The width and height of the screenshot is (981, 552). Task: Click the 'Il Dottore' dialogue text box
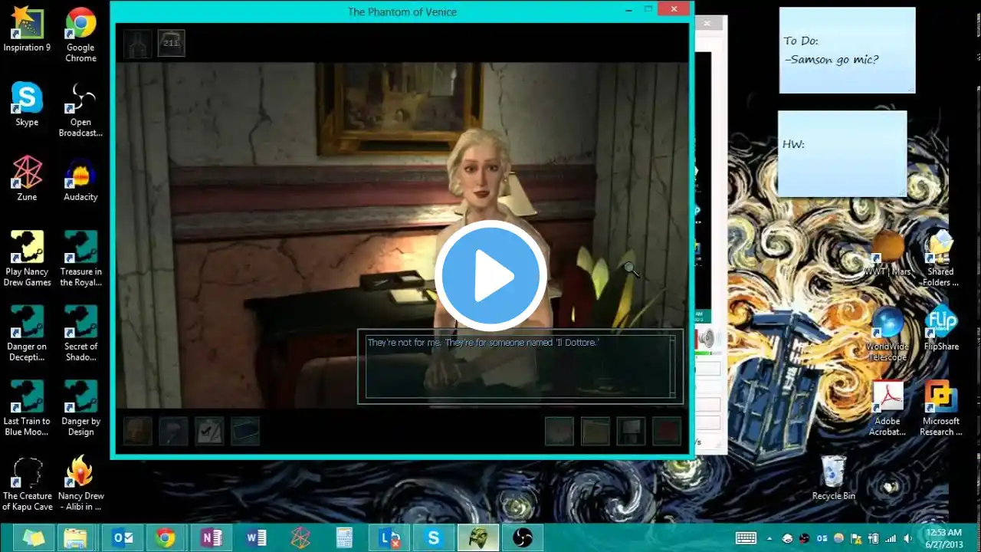tap(520, 366)
